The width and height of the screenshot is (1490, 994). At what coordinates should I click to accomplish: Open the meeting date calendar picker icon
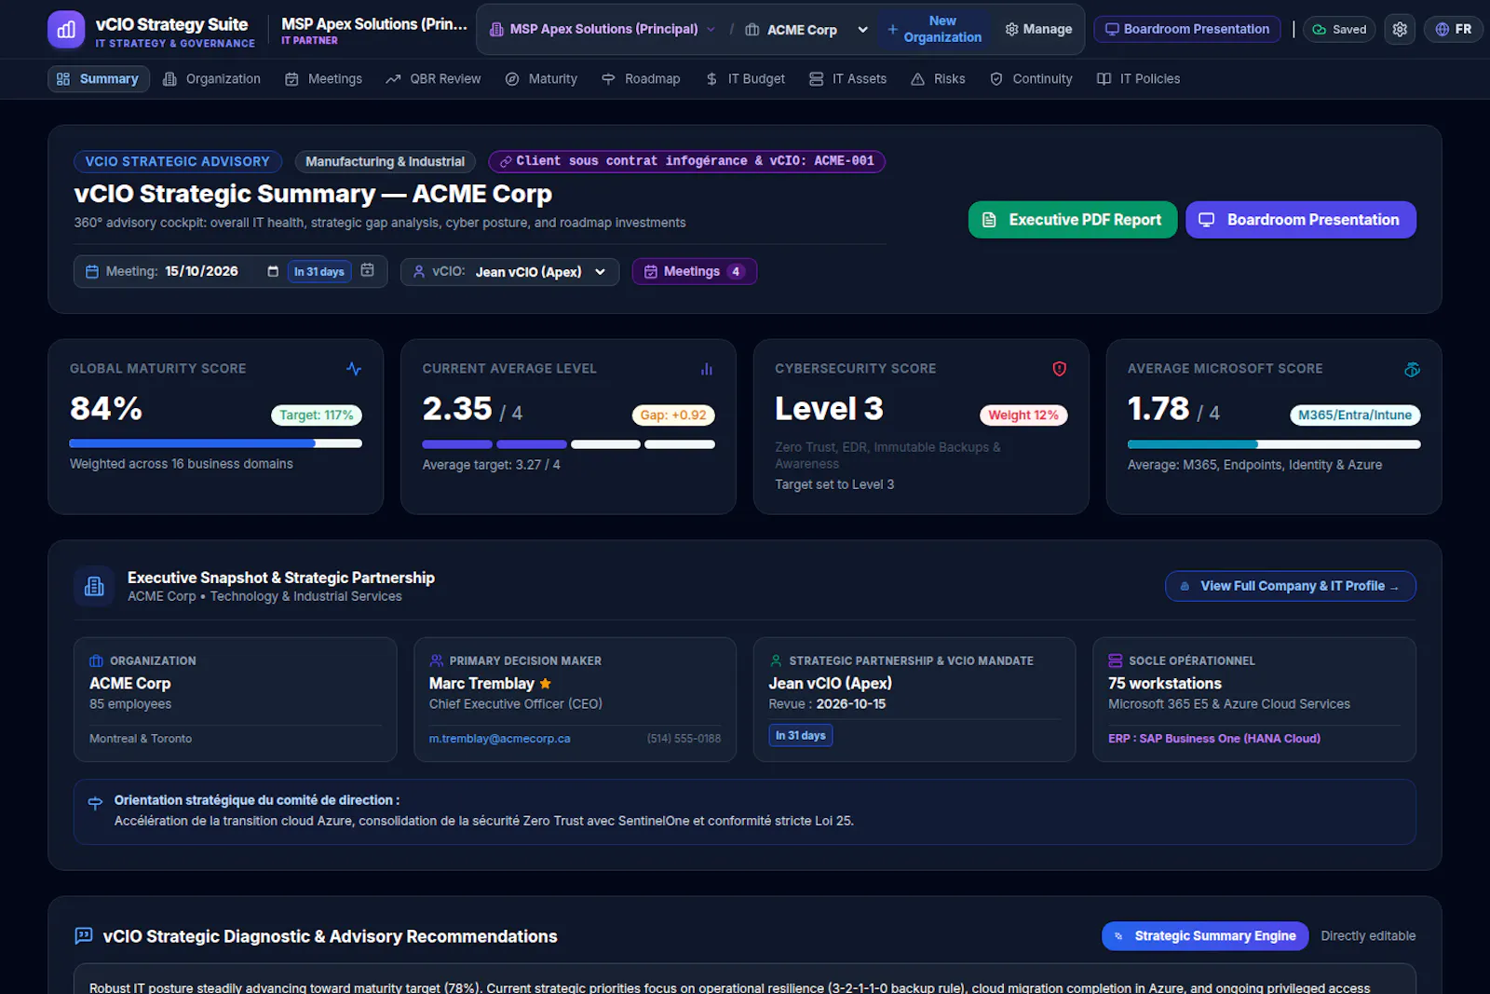[x=273, y=271]
